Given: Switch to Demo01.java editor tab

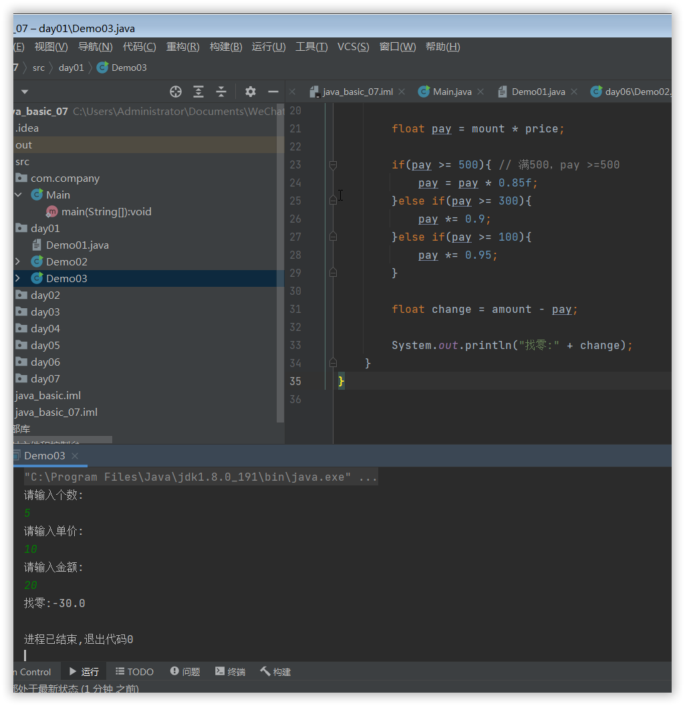Looking at the screenshot, I should coord(531,92).
